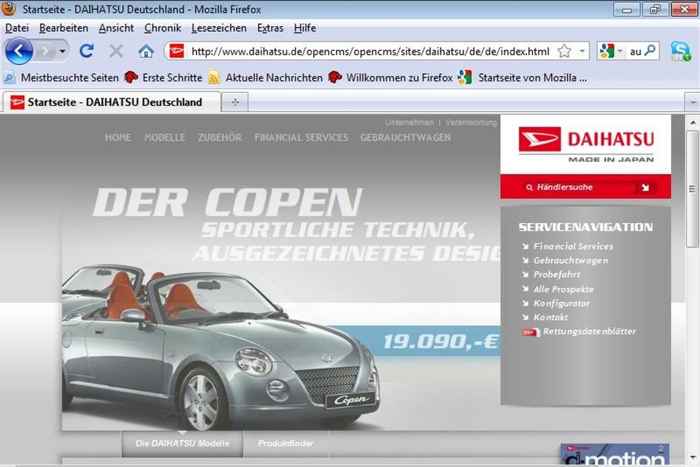Click the ZUBEHÖR navigation link

220,138
